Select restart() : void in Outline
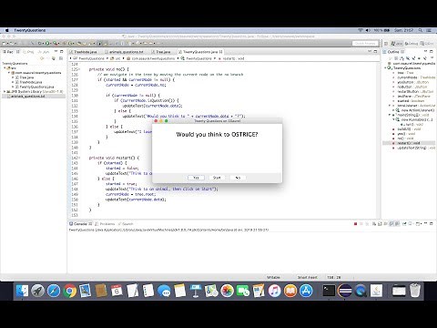Viewport: 437px width, 328px height. point(409,143)
